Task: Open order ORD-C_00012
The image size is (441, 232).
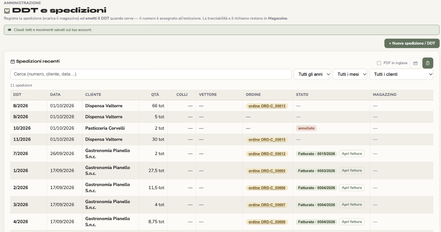Action: coord(267,154)
